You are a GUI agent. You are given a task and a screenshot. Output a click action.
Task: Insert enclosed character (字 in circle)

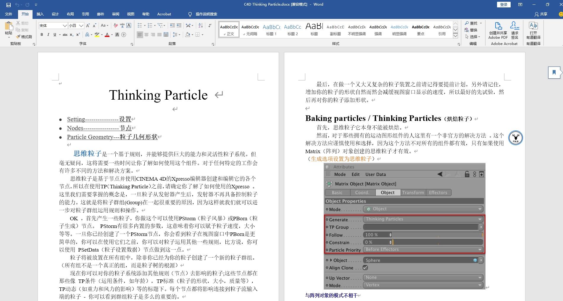click(124, 35)
